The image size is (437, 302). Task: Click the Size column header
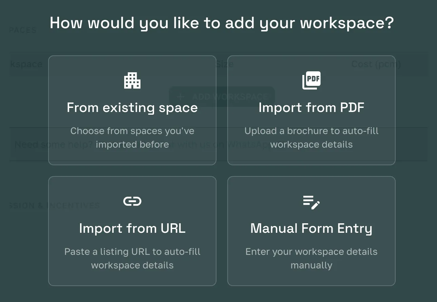pyautogui.click(x=224, y=64)
